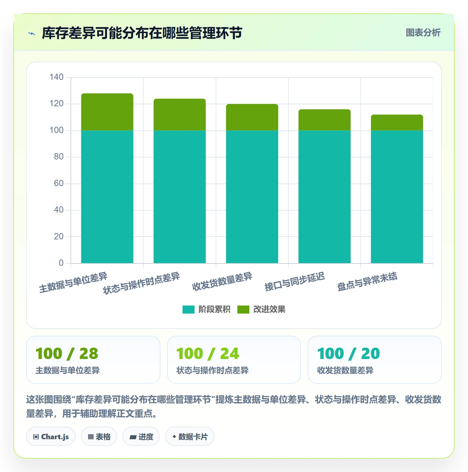This screenshot has height=472, width=468.
Task: Click the y-axis value 60
Action: click(x=58, y=184)
